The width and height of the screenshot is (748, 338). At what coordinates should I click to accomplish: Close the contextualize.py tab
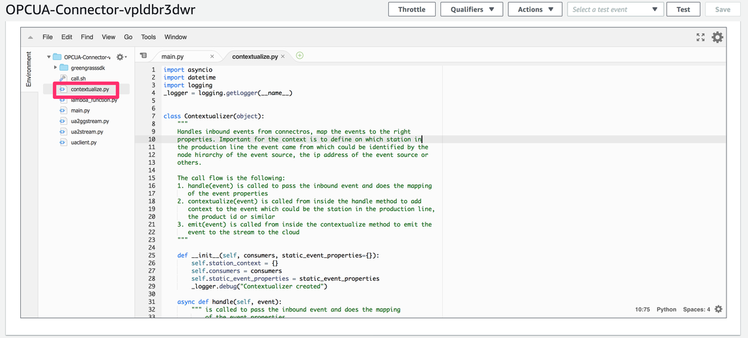(x=283, y=57)
